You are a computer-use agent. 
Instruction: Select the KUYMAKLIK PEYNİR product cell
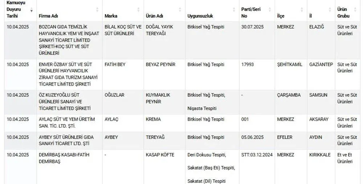(x=158, y=98)
